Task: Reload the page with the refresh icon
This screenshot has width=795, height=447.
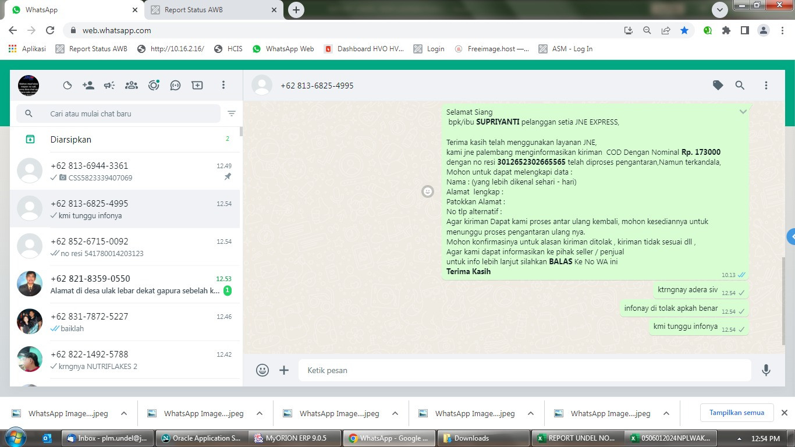Action: click(50, 30)
